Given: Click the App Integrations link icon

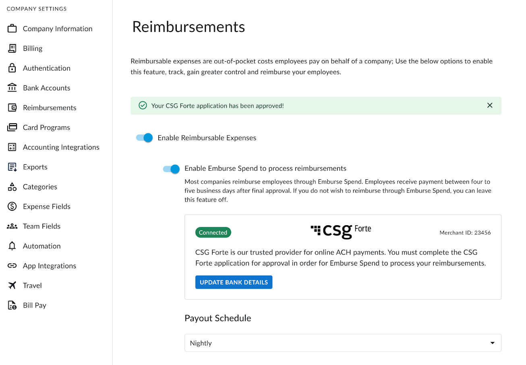Looking at the screenshot, I should pos(12,265).
